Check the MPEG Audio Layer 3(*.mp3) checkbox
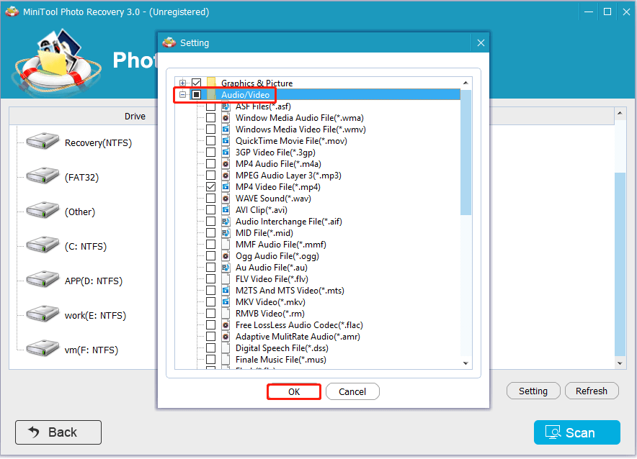Viewport: 637px width, 459px height. click(x=210, y=176)
